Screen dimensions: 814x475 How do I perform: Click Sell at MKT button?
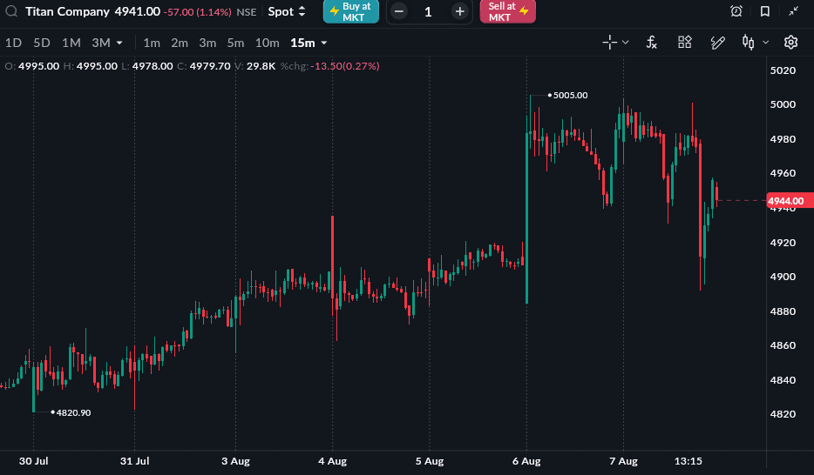click(x=508, y=11)
